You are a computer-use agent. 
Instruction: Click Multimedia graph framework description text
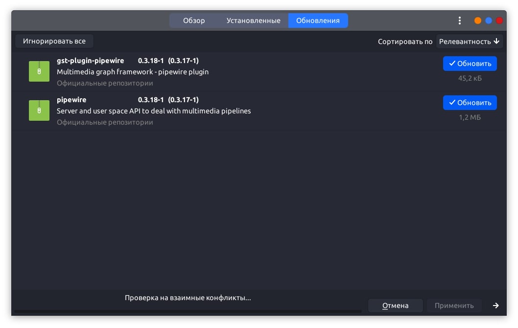pyautogui.click(x=133, y=72)
